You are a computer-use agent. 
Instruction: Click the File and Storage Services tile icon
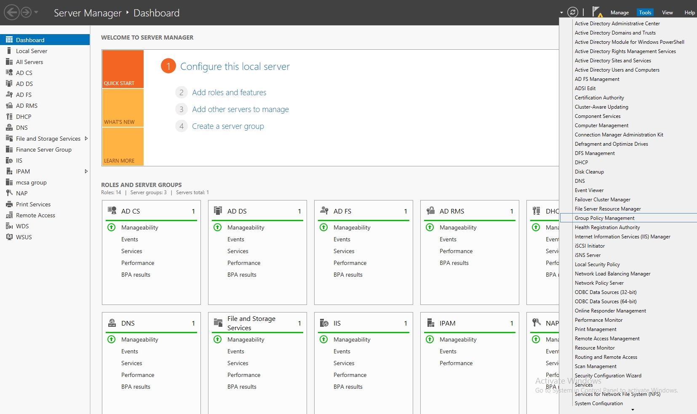click(x=218, y=323)
